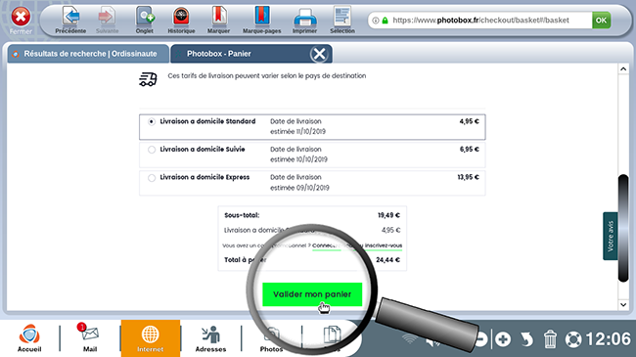636x357 pixels.
Task: Close the Photobox - Panier tab
Action: pos(319,54)
